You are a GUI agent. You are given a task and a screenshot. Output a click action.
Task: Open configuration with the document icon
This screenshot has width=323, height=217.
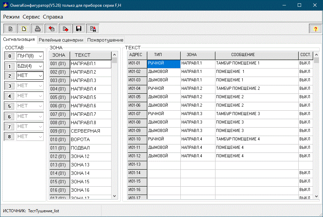coord(10,29)
